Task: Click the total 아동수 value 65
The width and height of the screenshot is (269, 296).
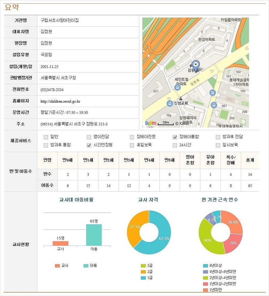Action: click(250, 186)
